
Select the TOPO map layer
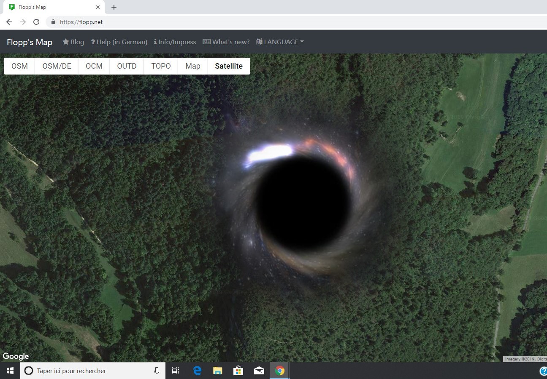[161, 66]
